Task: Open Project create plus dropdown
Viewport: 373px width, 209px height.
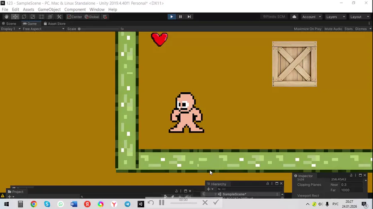Action: tap(11, 197)
